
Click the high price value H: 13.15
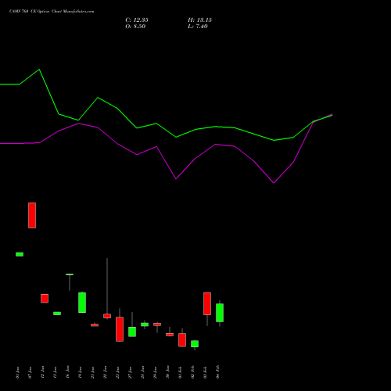(x=199, y=20)
